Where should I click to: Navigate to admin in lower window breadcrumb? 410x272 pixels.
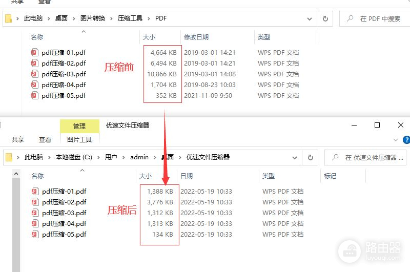coord(139,157)
